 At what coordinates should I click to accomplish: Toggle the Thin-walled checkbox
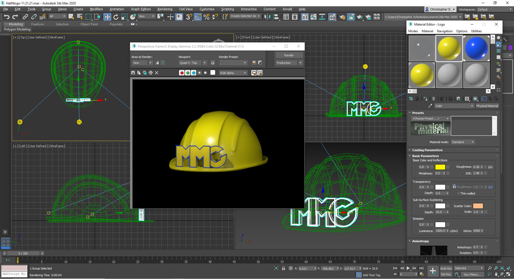pos(458,194)
